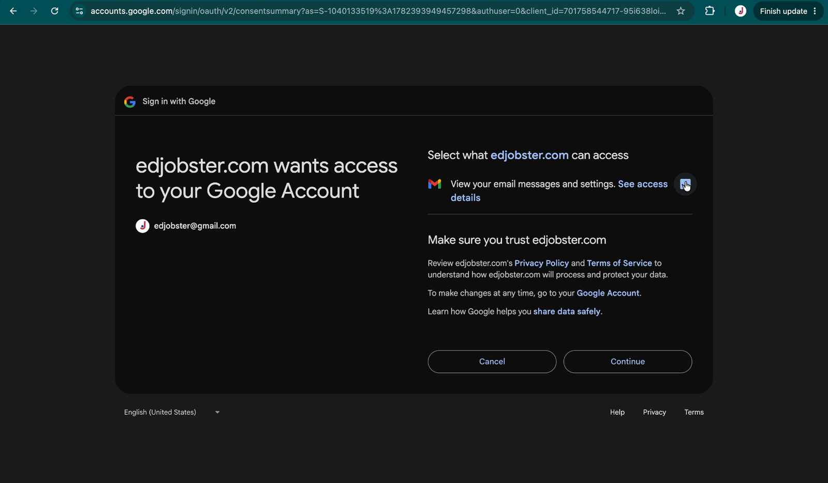The width and height of the screenshot is (828, 483).
Task: Continue to grant access
Action: pyautogui.click(x=628, y=361)
